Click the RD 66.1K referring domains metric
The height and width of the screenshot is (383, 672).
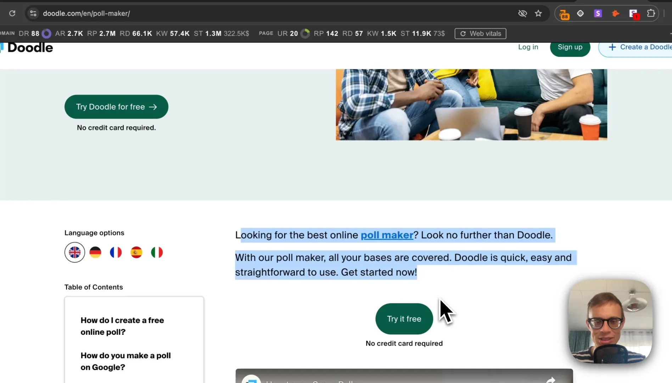click(x=136, y=34)
